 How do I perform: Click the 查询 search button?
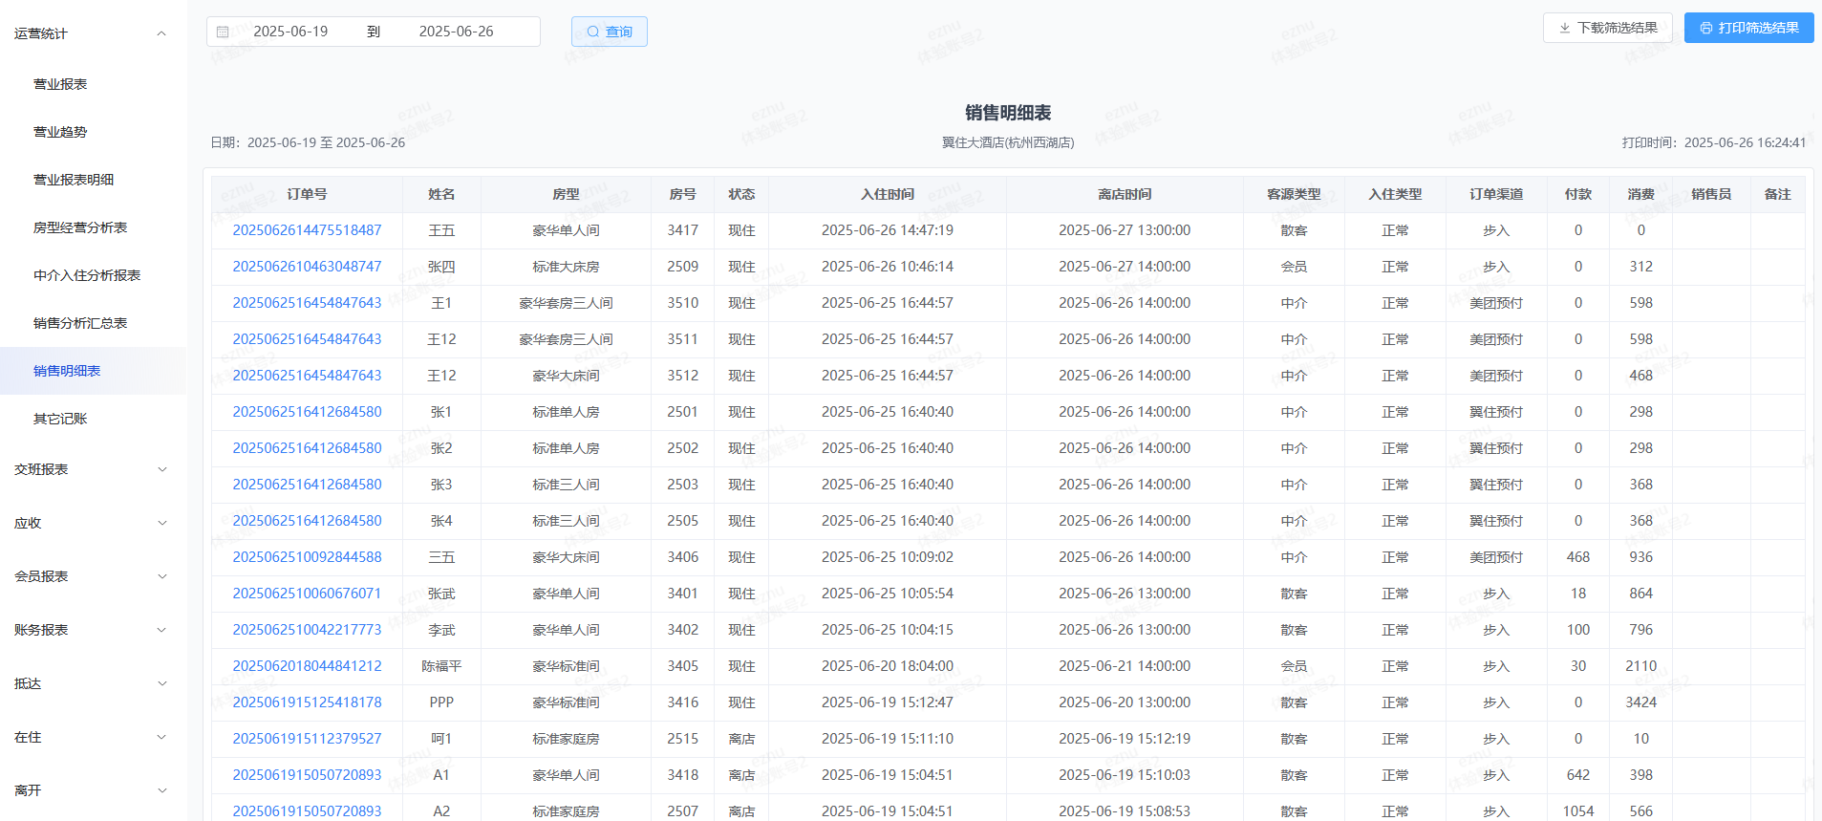[610, 32]
